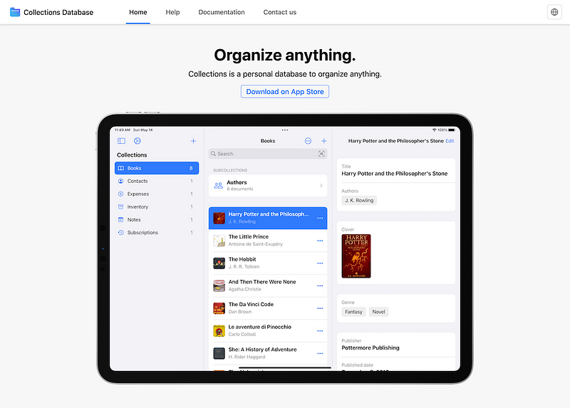Open ellipsis menu for The Hobbit

pyautogui.click(x=320, y=263)
